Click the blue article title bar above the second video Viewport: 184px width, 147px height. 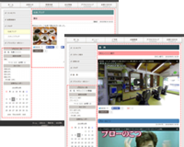coord(138,121)
